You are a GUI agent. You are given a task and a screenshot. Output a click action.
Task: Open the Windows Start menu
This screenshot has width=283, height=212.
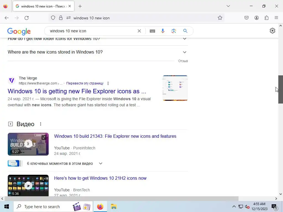[x=7, y=206]
